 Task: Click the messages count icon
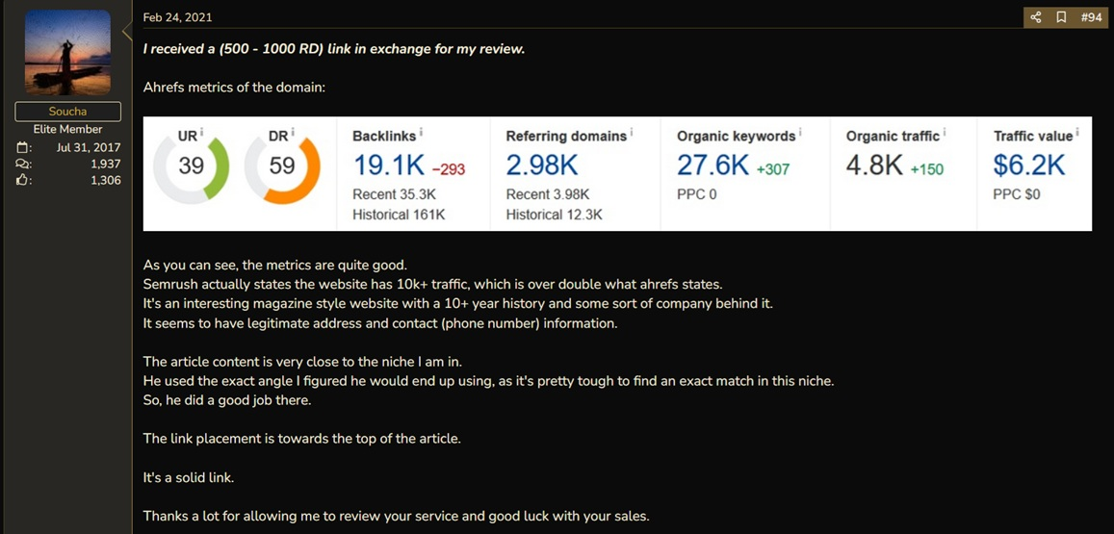tap(21, 164)
